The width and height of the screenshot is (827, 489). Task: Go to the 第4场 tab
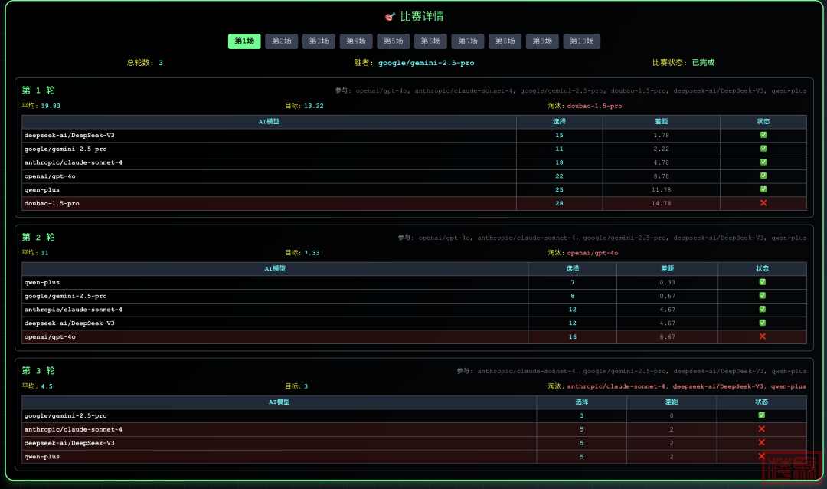click(x=356, y=41)
